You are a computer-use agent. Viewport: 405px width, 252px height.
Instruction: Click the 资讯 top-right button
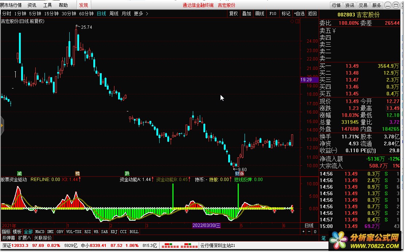point(350,5)
